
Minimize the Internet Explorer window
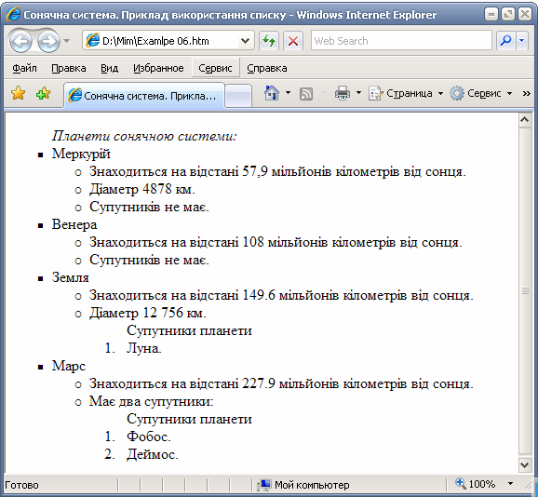tap(491, 14)
